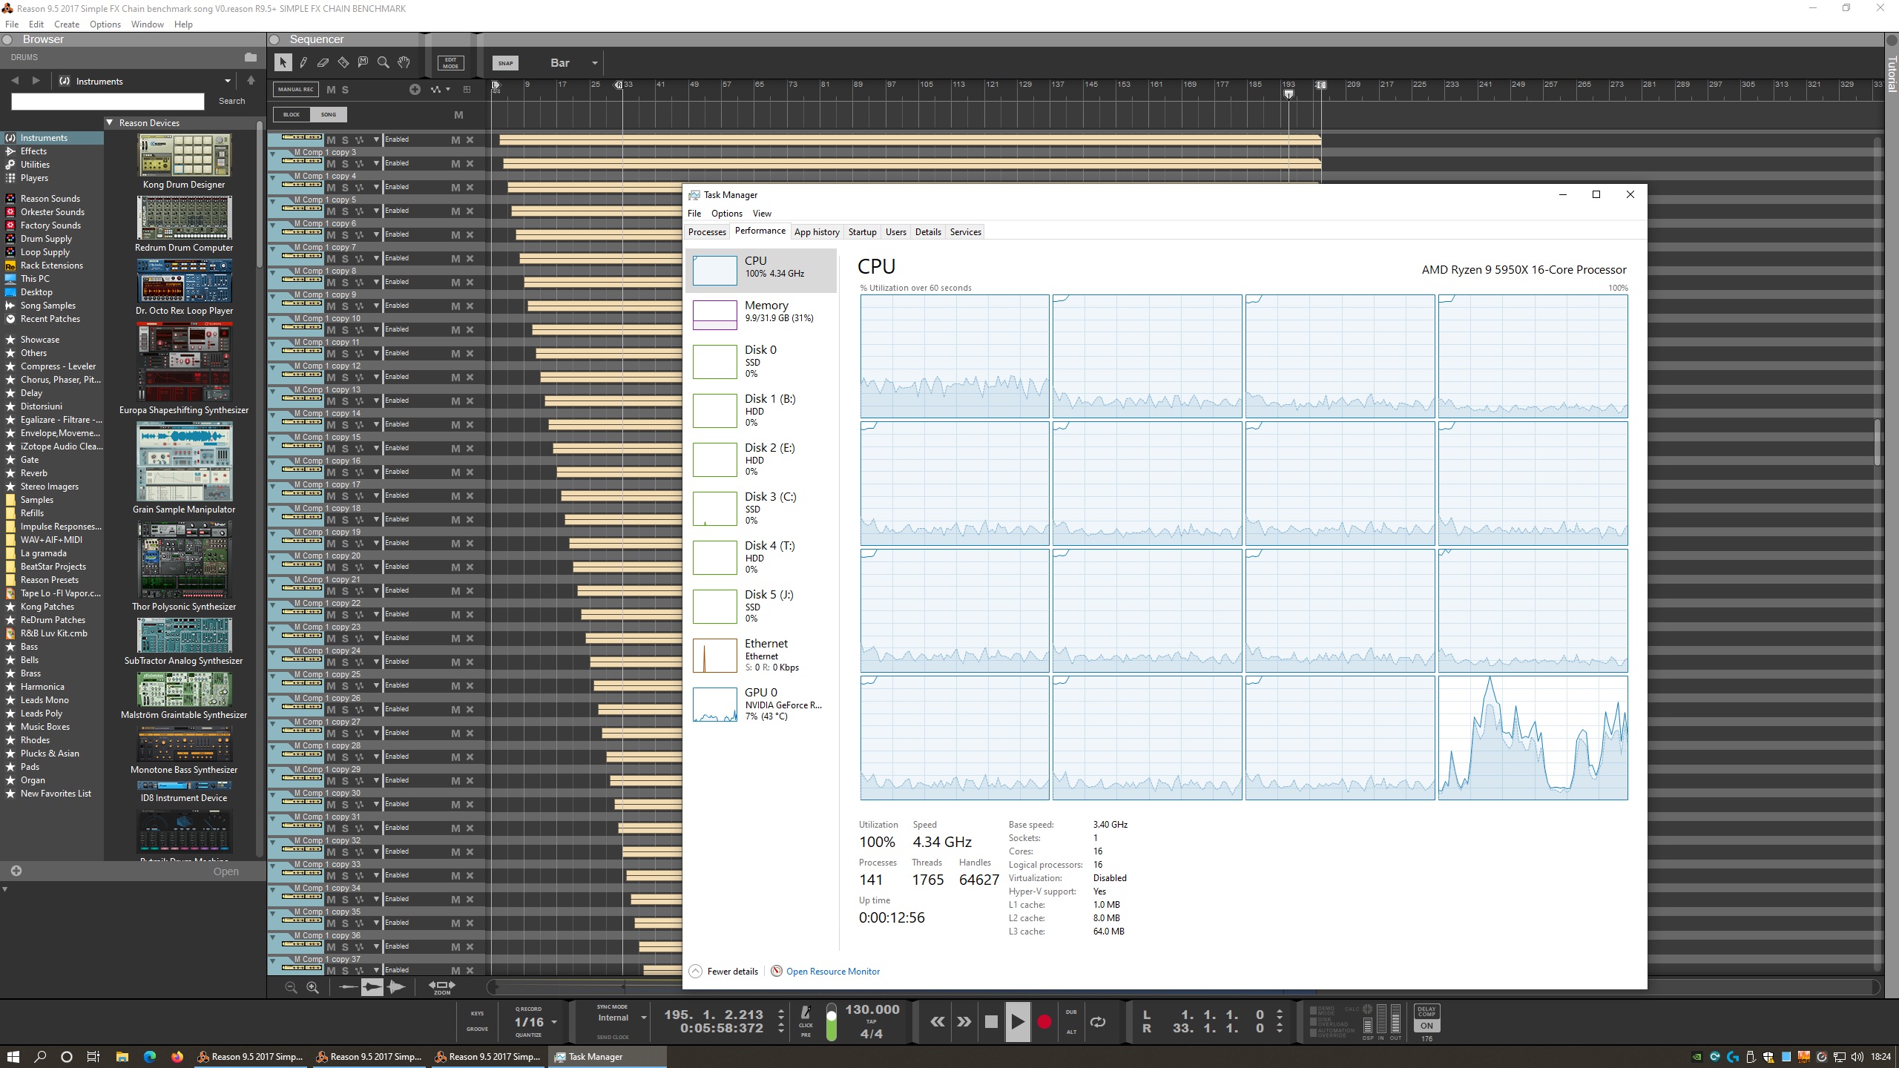Toggle Solo on a sequencer instrument track

344,139
